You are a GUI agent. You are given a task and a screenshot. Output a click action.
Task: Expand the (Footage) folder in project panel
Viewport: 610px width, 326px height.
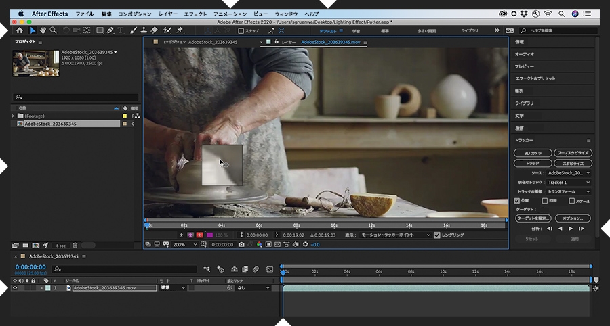coord(14,116)
